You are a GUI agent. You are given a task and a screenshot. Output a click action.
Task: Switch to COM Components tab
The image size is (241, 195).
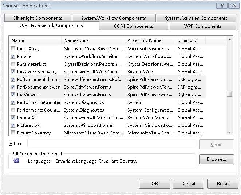tap(134, 26)
